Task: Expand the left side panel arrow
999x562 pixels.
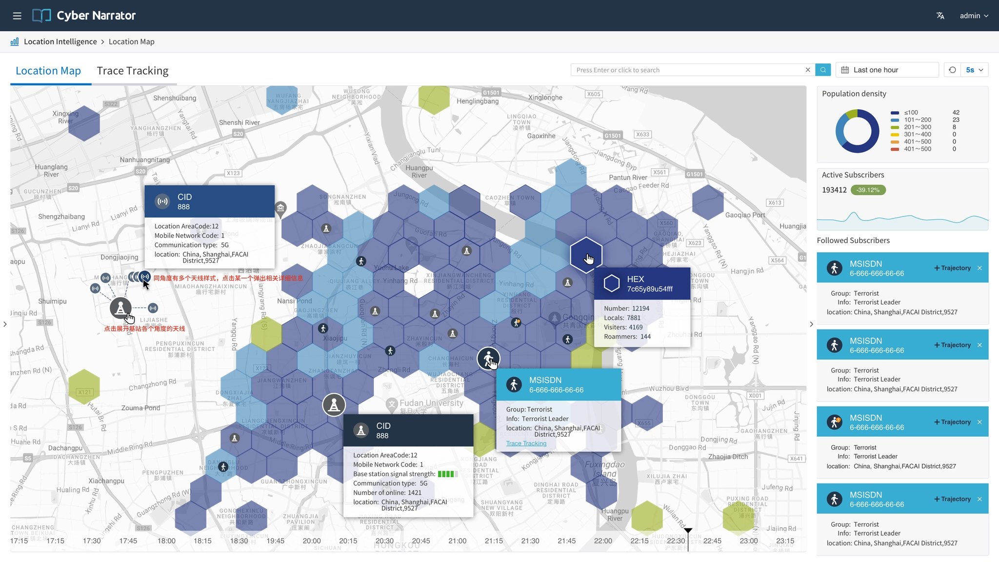Action: (5, 324)
